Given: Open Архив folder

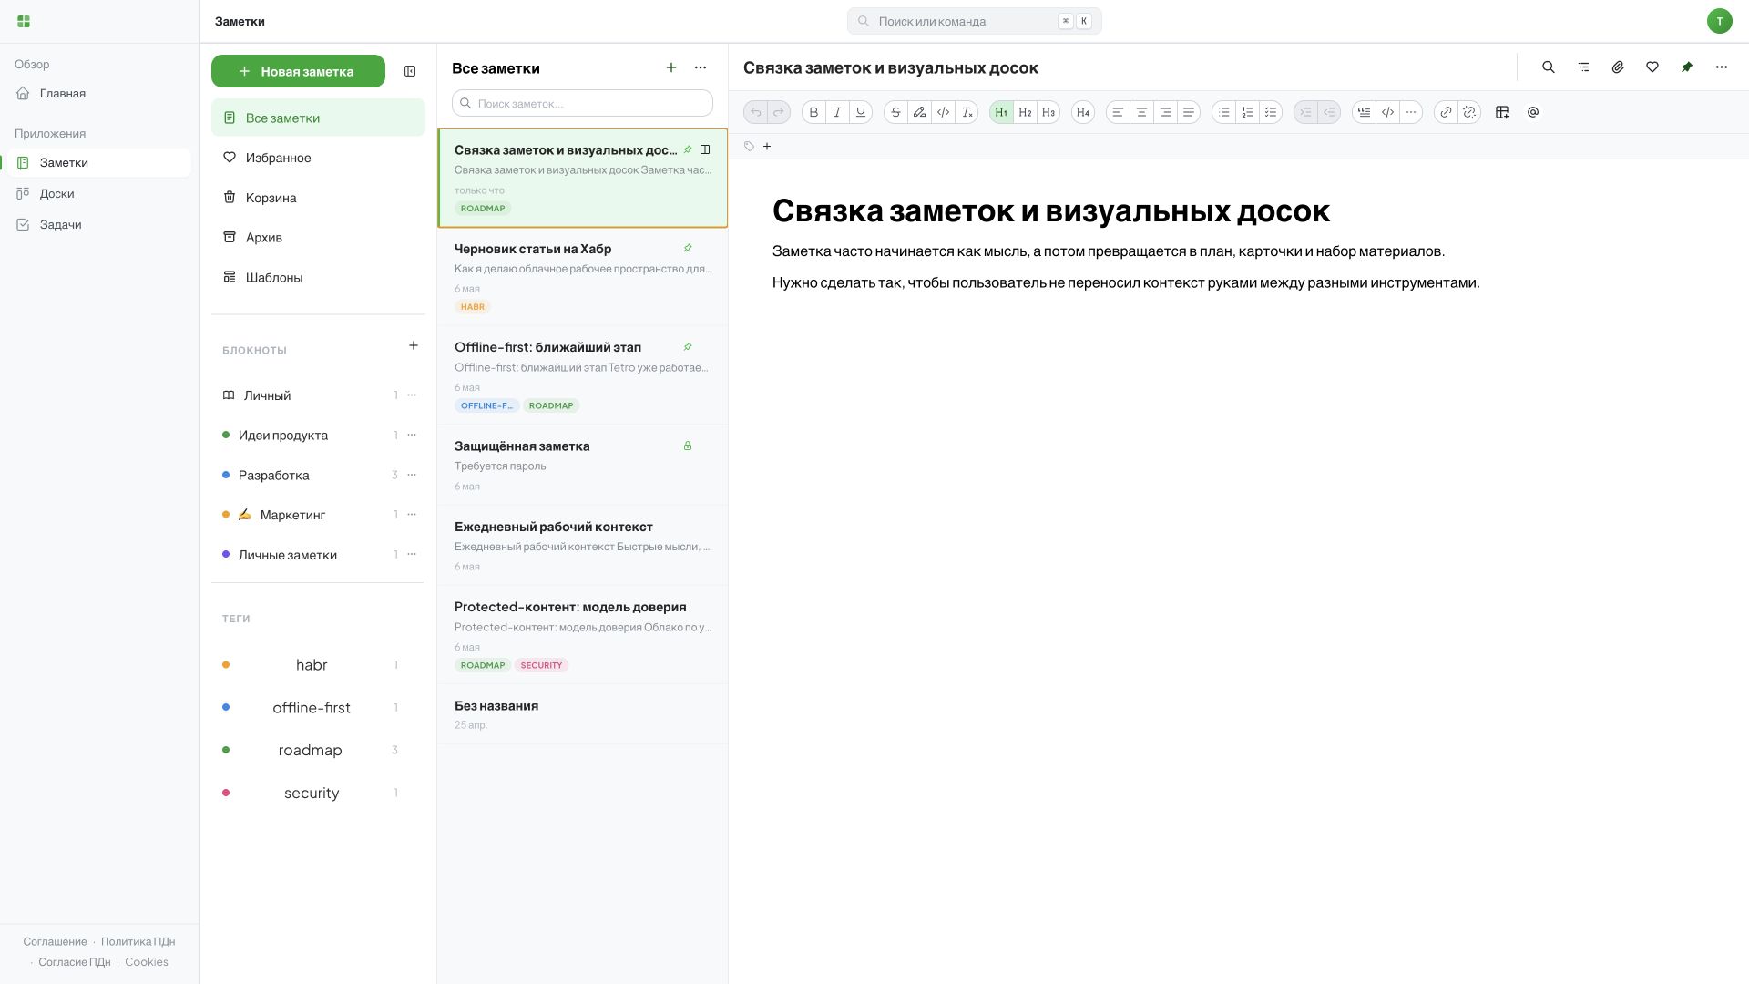Looking at the screenshot, I should 318,238.
